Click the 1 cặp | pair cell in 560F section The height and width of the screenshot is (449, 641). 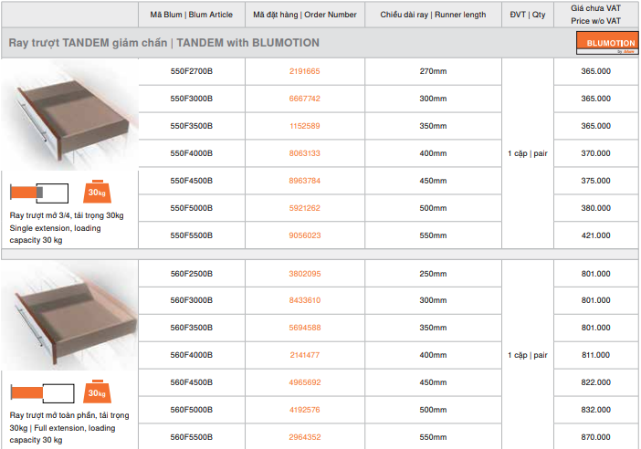pos(528,355)
